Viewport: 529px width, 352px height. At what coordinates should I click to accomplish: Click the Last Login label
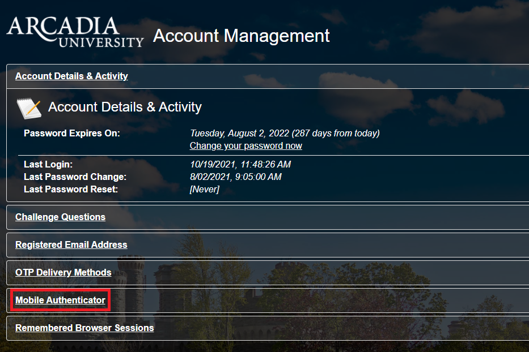coord(48,165)
